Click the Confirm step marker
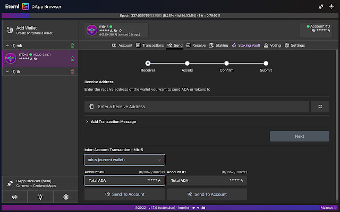 (x=227, y=64)
